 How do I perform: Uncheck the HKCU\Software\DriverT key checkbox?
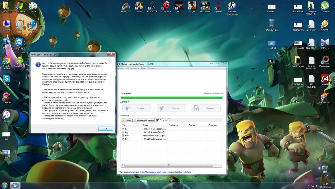(x=123, y=132)
